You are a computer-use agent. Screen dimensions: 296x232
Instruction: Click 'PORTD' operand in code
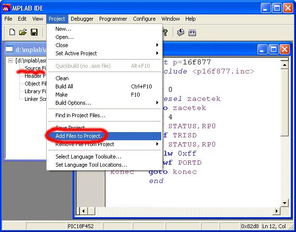pos(190,163)
